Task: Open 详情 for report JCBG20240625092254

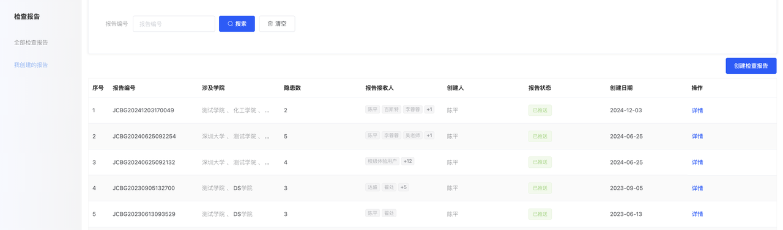Action: pyautogui.click(x=697, y=136)
